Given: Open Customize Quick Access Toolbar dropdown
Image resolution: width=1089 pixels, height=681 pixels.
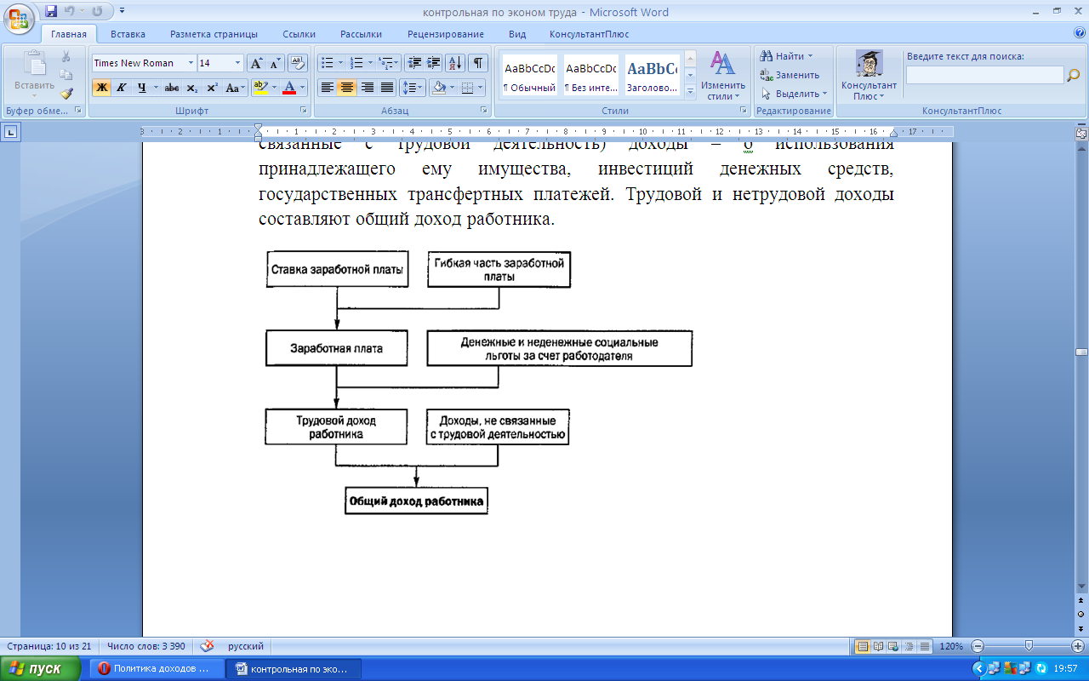Looking at the screenshot, I should click(x=122, y=12).
